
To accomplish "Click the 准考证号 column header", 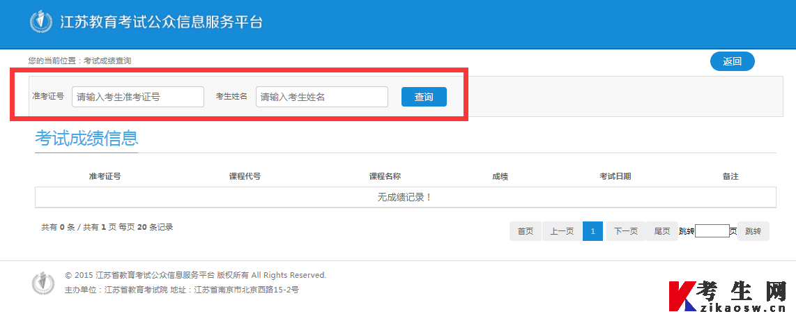I will point(105,176).
